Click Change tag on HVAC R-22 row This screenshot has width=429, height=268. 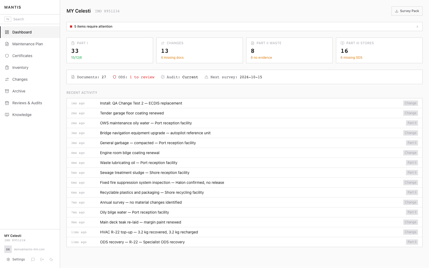(410, 232)
